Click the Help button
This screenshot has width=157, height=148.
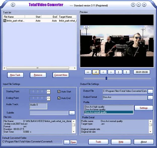[x=121, y=142]
